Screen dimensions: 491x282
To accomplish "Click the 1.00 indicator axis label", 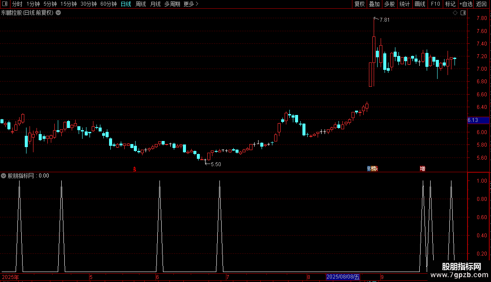I will pyautogui.click(x=481, y=181).
